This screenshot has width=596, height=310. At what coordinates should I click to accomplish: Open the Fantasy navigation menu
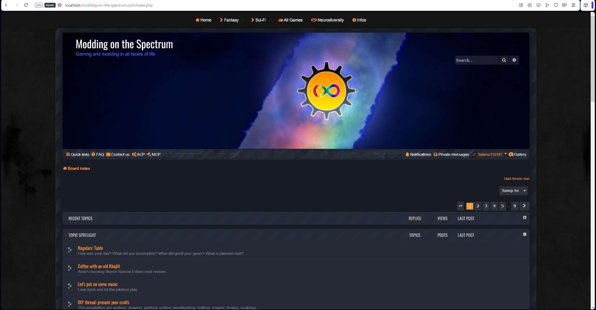pyautogui.click(x=229, y=20)
